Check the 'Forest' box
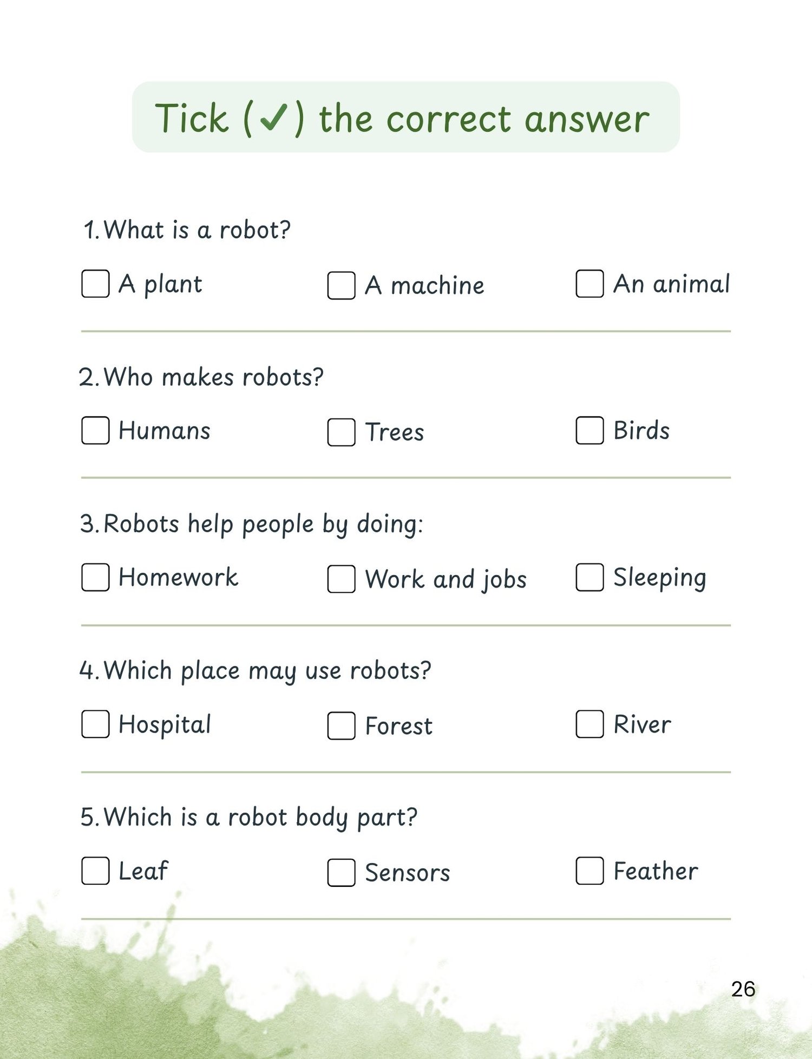The image size is (812, 1059). pyautogui.click(x=342, y=725)
